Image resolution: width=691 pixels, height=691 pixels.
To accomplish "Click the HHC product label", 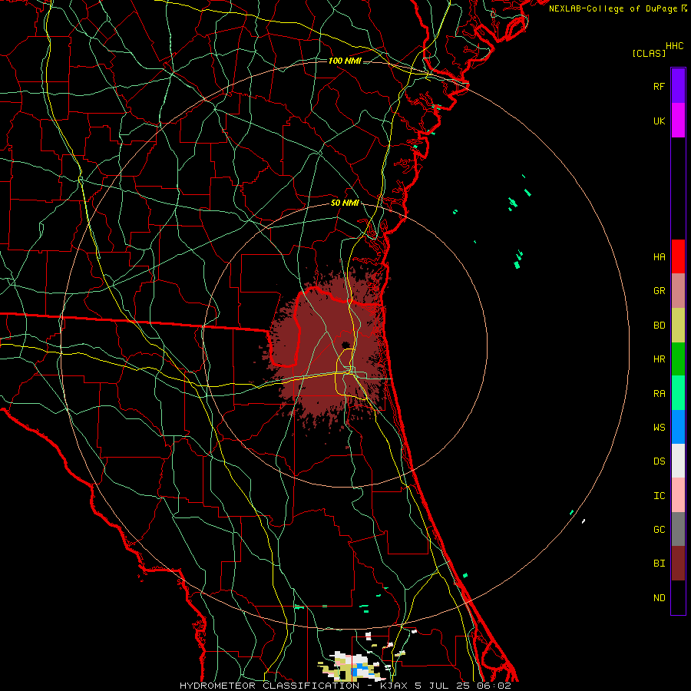I will [x=674, y=46].
